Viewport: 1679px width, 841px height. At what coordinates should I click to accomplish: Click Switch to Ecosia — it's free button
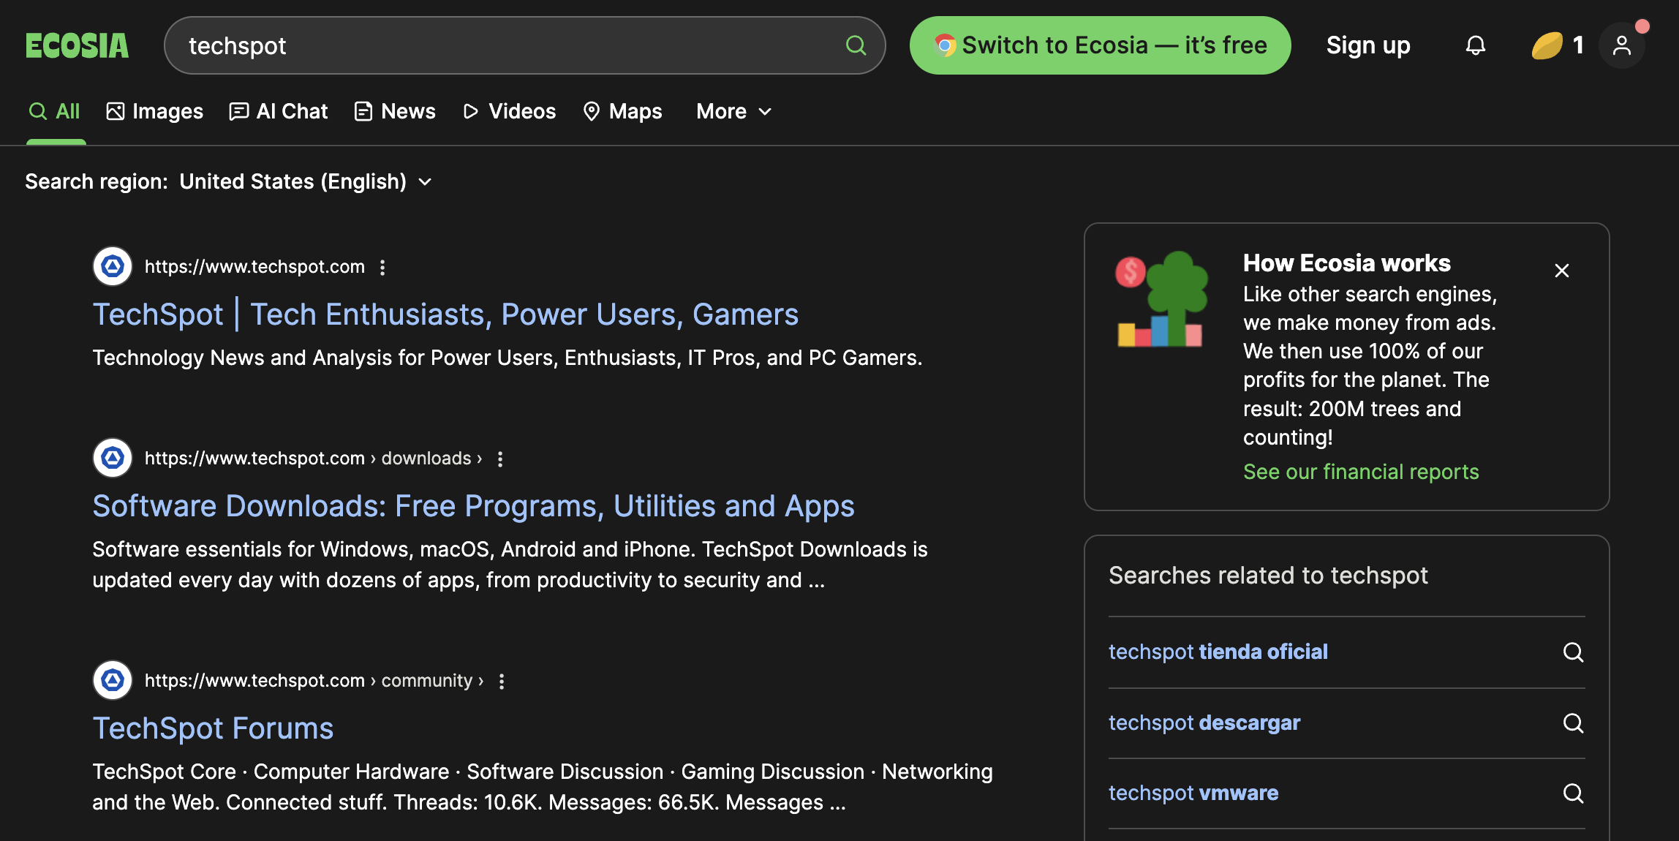tap(1100, 45)
